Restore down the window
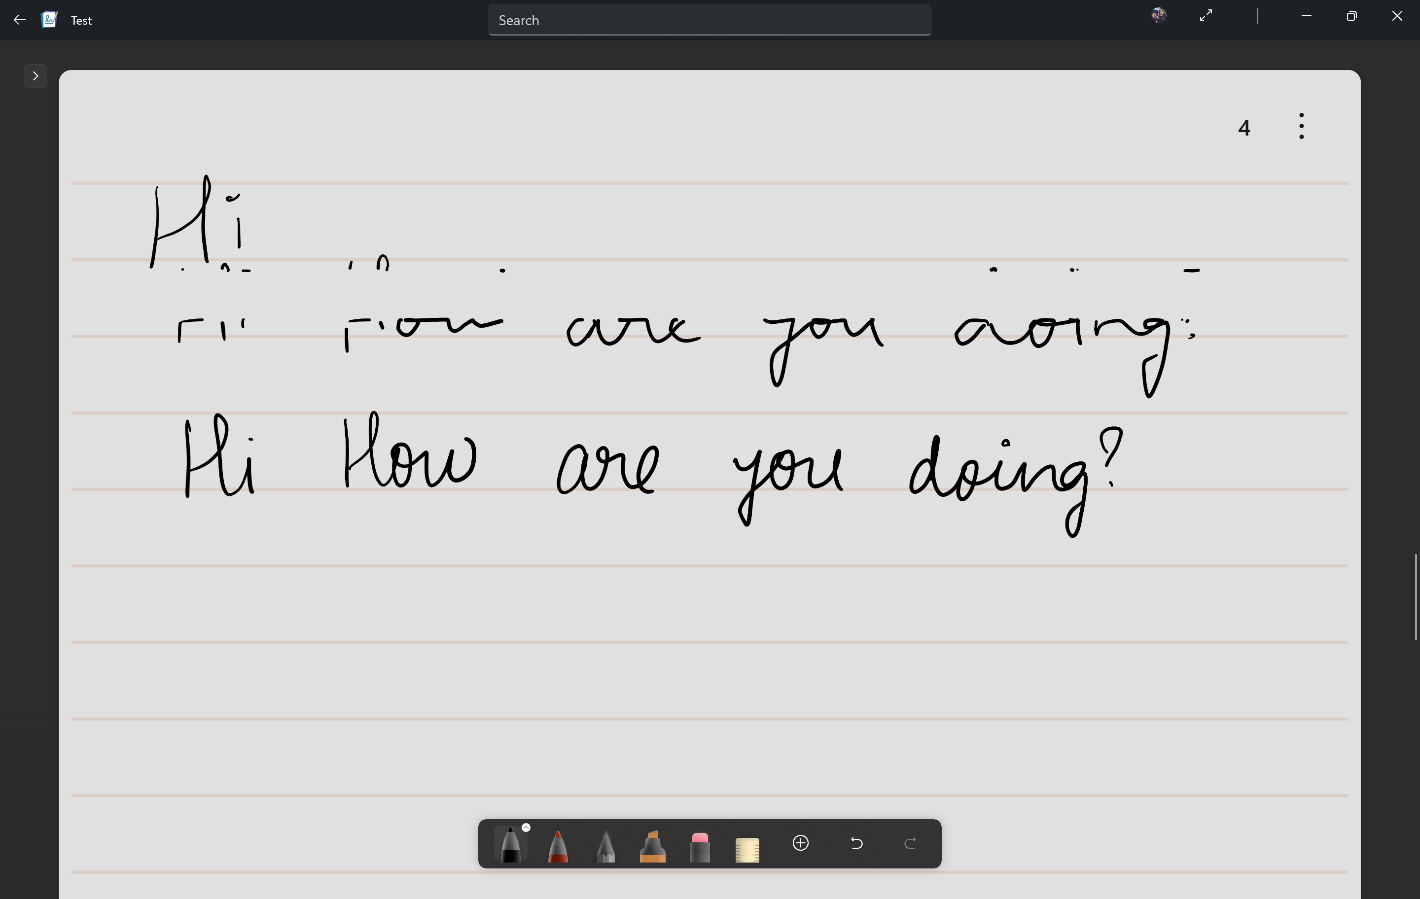This screenshot has height=899, width=1420. click(x=1351, y=16)
